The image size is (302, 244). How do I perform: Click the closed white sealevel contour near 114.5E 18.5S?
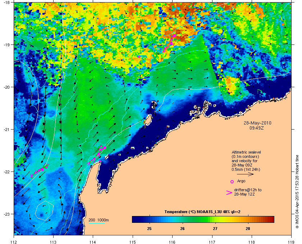(113, 25)
